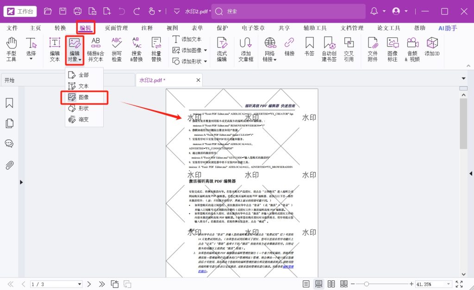Open the comments panel in left sidebar

tap(9, 143)
